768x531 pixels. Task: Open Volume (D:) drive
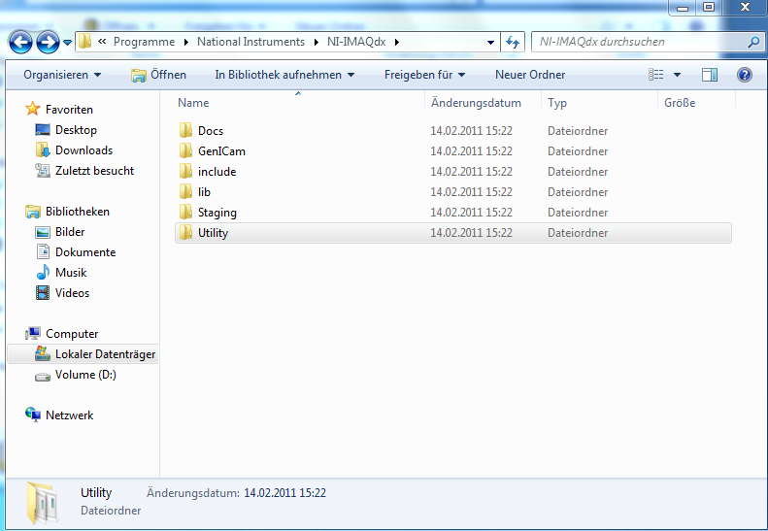point(85,375)
